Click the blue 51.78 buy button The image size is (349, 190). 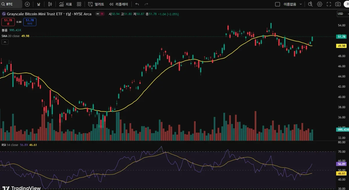(x=30, y=22)
